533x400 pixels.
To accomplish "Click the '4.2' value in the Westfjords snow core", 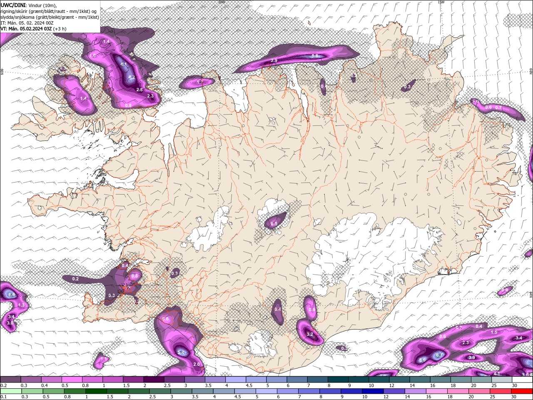I will coord(132,77).
